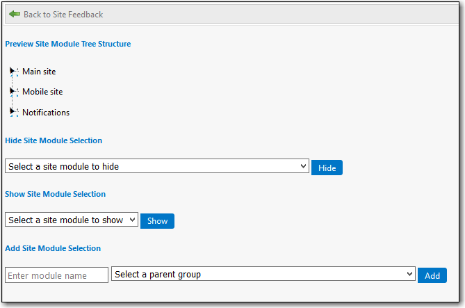Click the green back arrow icon
The height and width of the screenshot is (308, 465).
[x=15, y=14]
